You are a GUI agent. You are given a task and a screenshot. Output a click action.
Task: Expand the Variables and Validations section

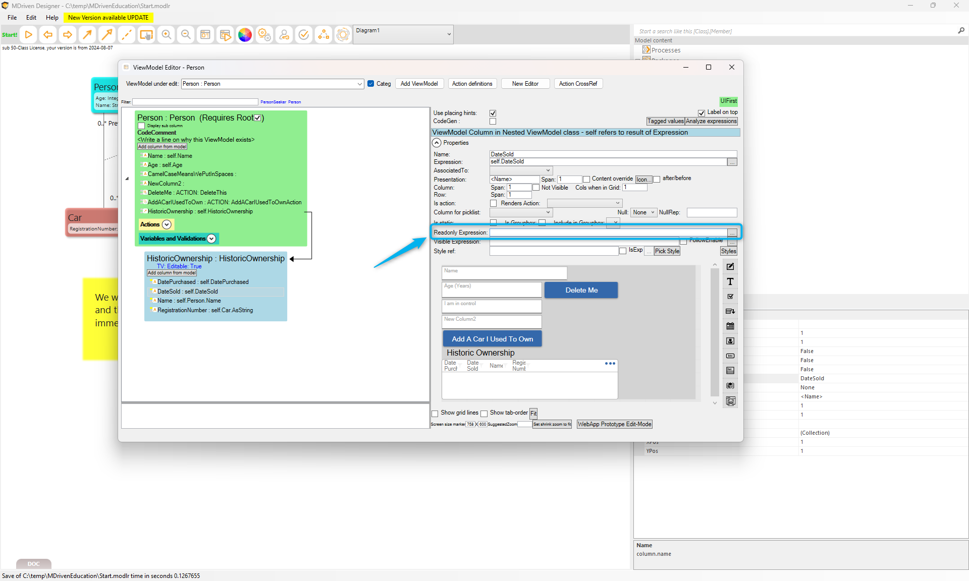click(211, 239)
